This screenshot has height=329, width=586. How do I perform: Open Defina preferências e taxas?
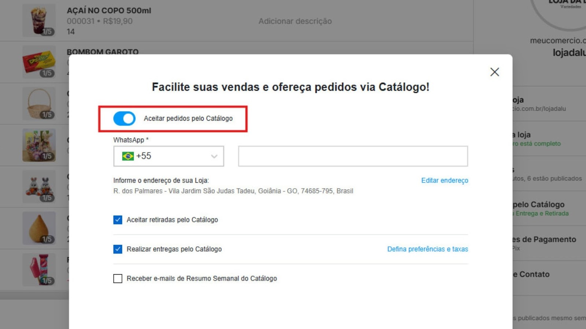(427, 249)
